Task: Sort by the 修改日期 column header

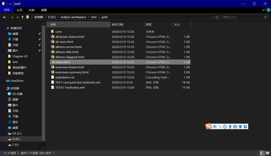Action: 117,25
